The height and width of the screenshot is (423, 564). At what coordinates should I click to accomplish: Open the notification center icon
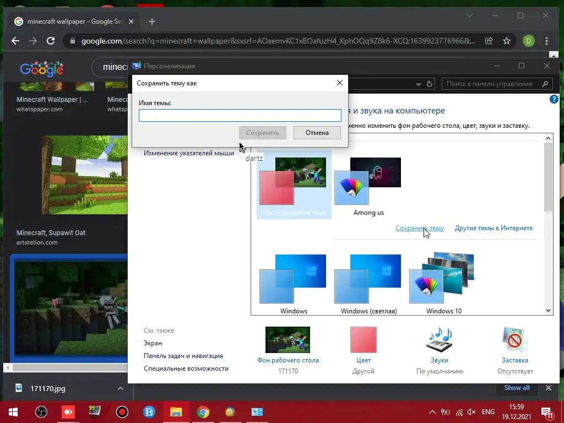(x=547, y=412)
